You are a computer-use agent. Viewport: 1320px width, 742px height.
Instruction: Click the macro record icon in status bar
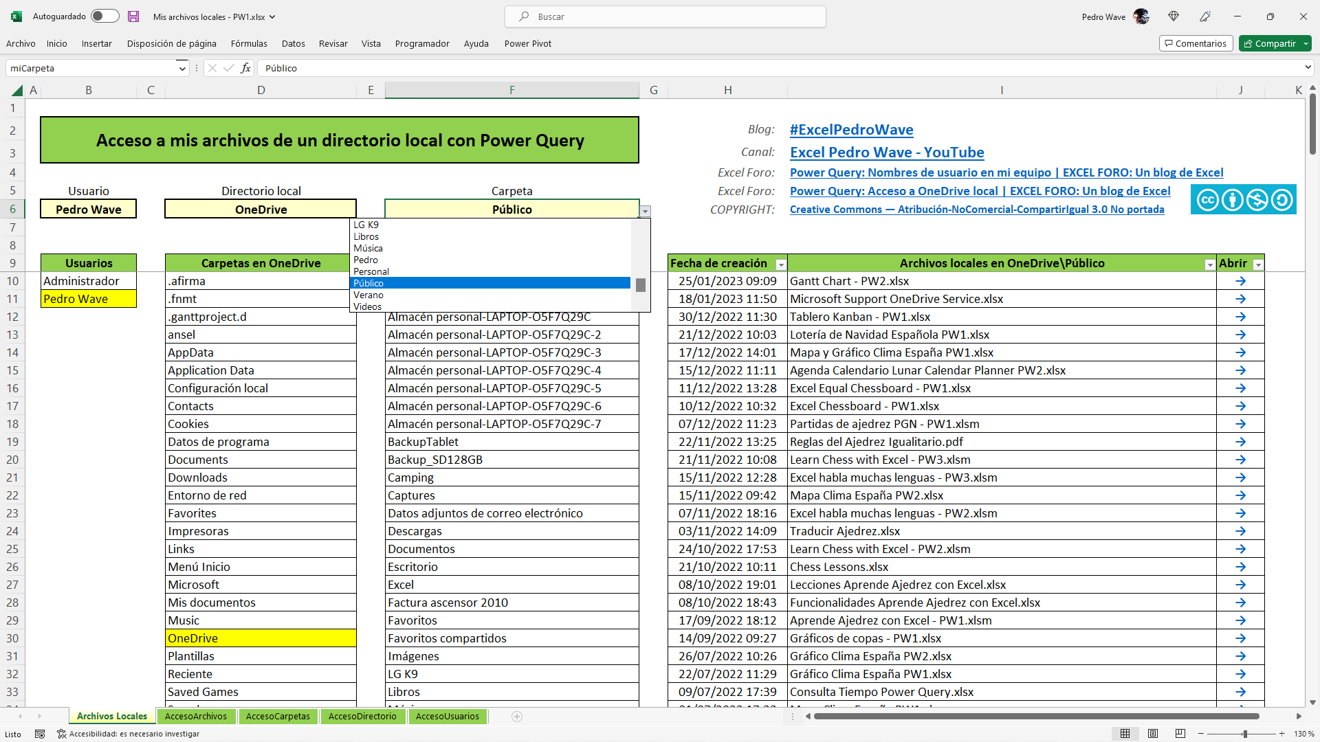click(x=40, y=734)
